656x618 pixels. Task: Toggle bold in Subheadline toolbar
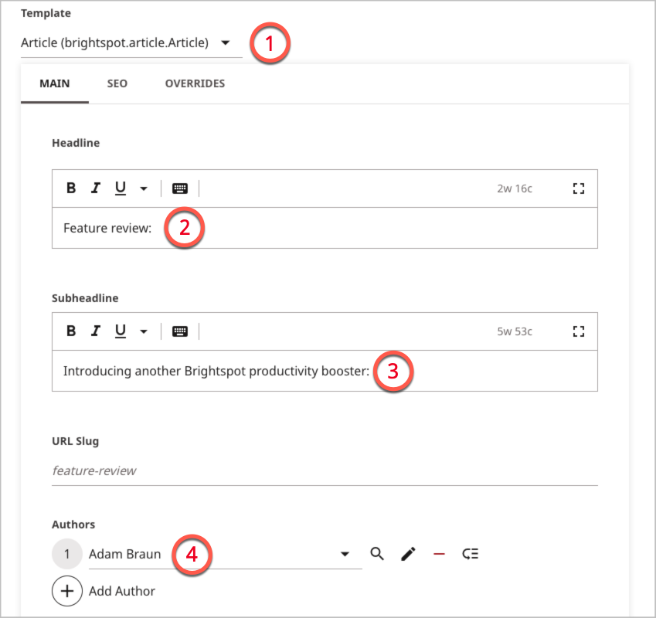point(71,331)
